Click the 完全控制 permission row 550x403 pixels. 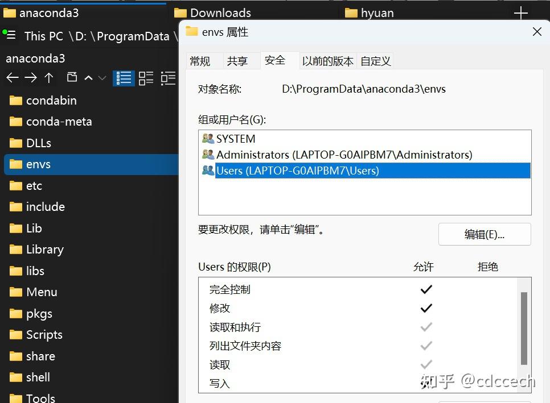coord(358,289)
